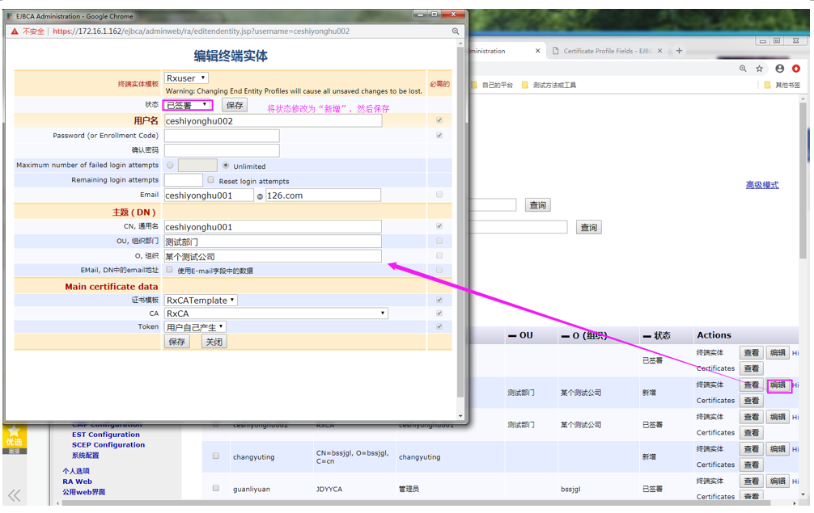This screenshot has height=513, width=814.
Task: Open the Chrome profile account icon
Action: click(x=779, y=69)
